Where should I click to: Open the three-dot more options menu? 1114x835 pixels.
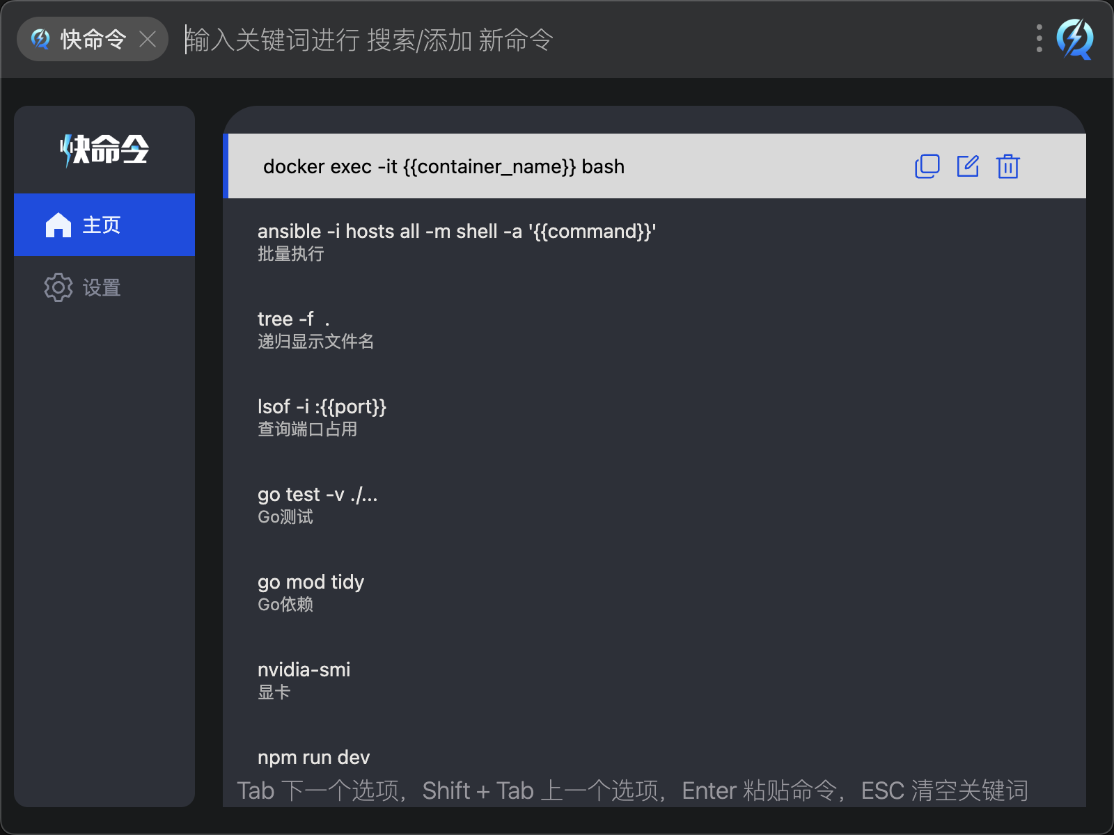(x=1039, y=39)
